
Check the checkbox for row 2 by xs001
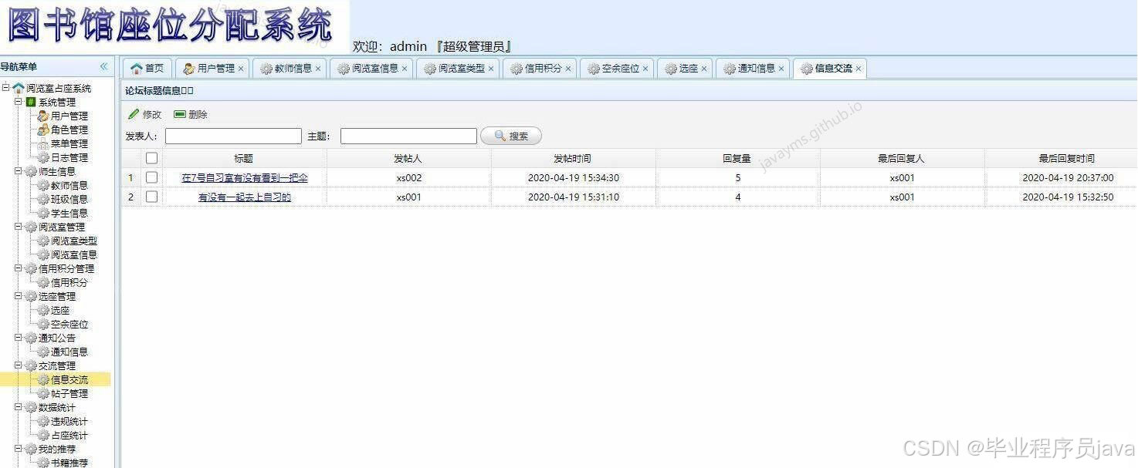click(x=151, y=197)
